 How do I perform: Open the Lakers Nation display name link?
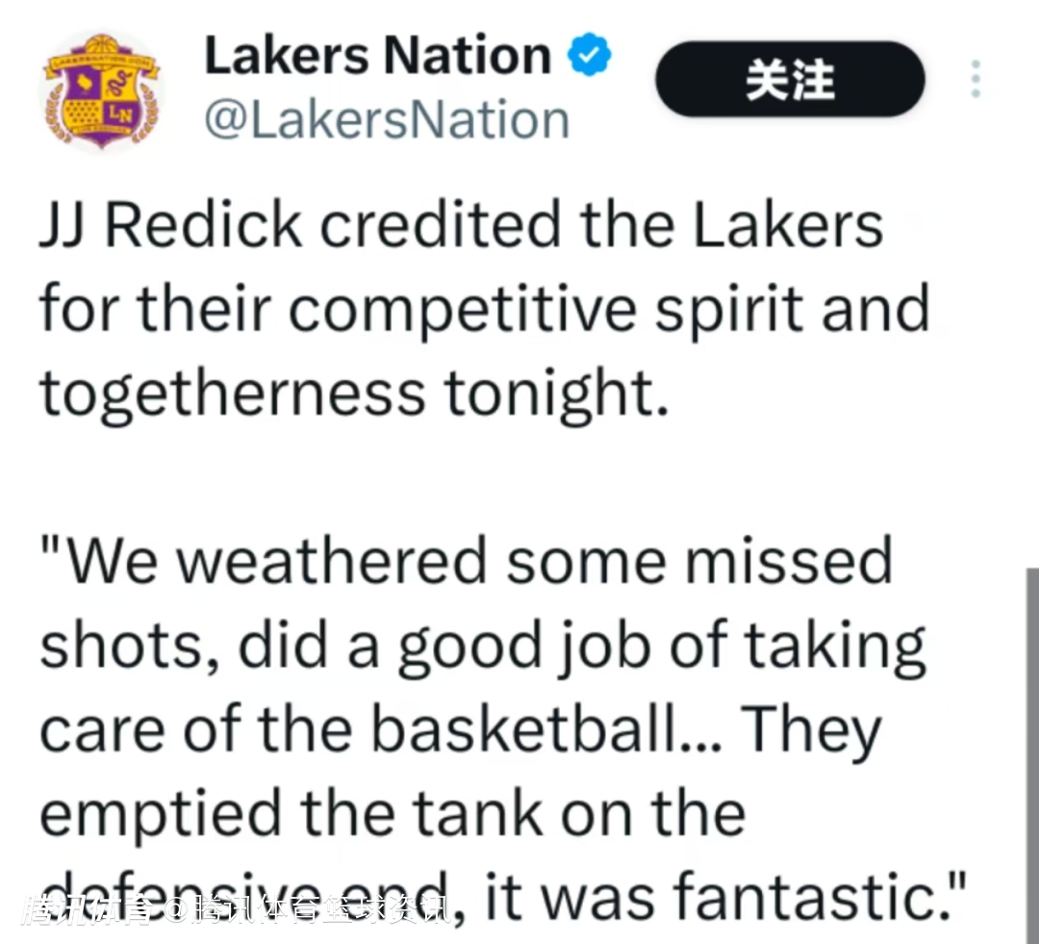pos(377,58)
